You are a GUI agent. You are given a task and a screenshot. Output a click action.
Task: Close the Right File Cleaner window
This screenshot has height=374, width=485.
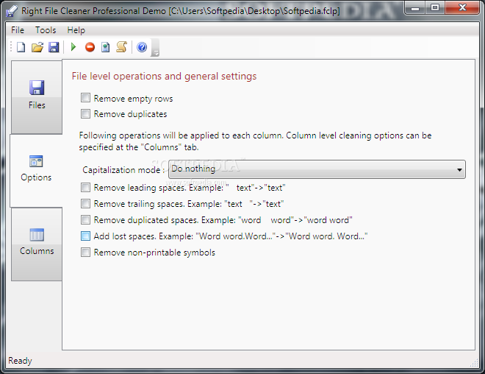[x=462, y=8]
